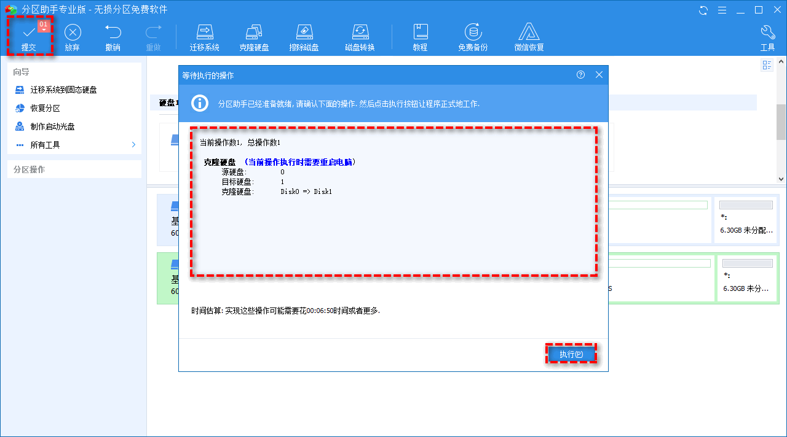787x437 pixels.
Task: Open the 擦除磁盘 (Wipe Disk) tool
Action: pyautogui.click(x=304, y=35)
